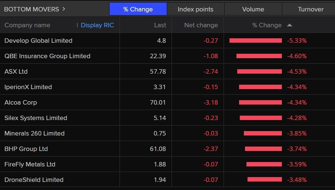Screen dimensions: 335x190
Task: Click the 70.01 last price value
Action: tap(158, 102)
